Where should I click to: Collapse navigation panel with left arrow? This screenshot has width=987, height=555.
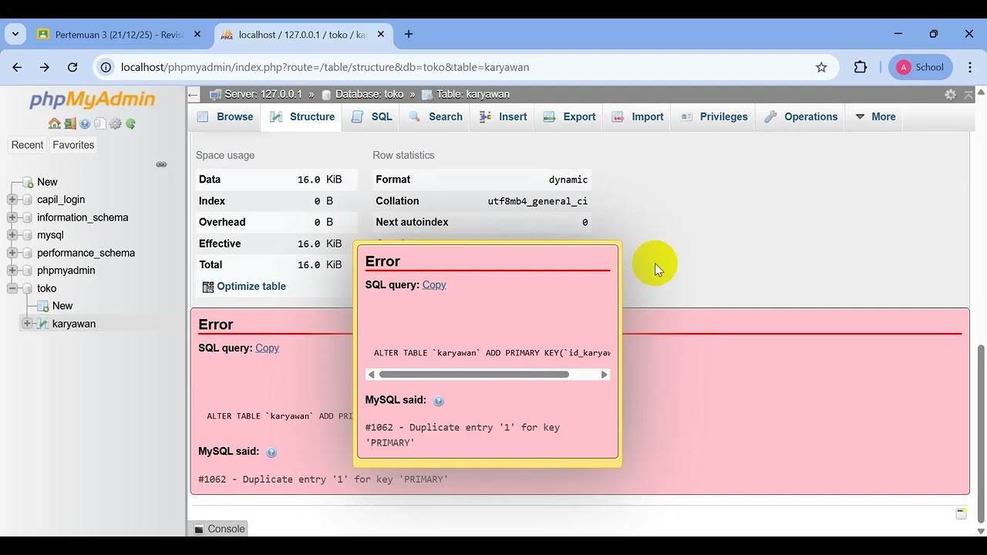coord(194,94)
